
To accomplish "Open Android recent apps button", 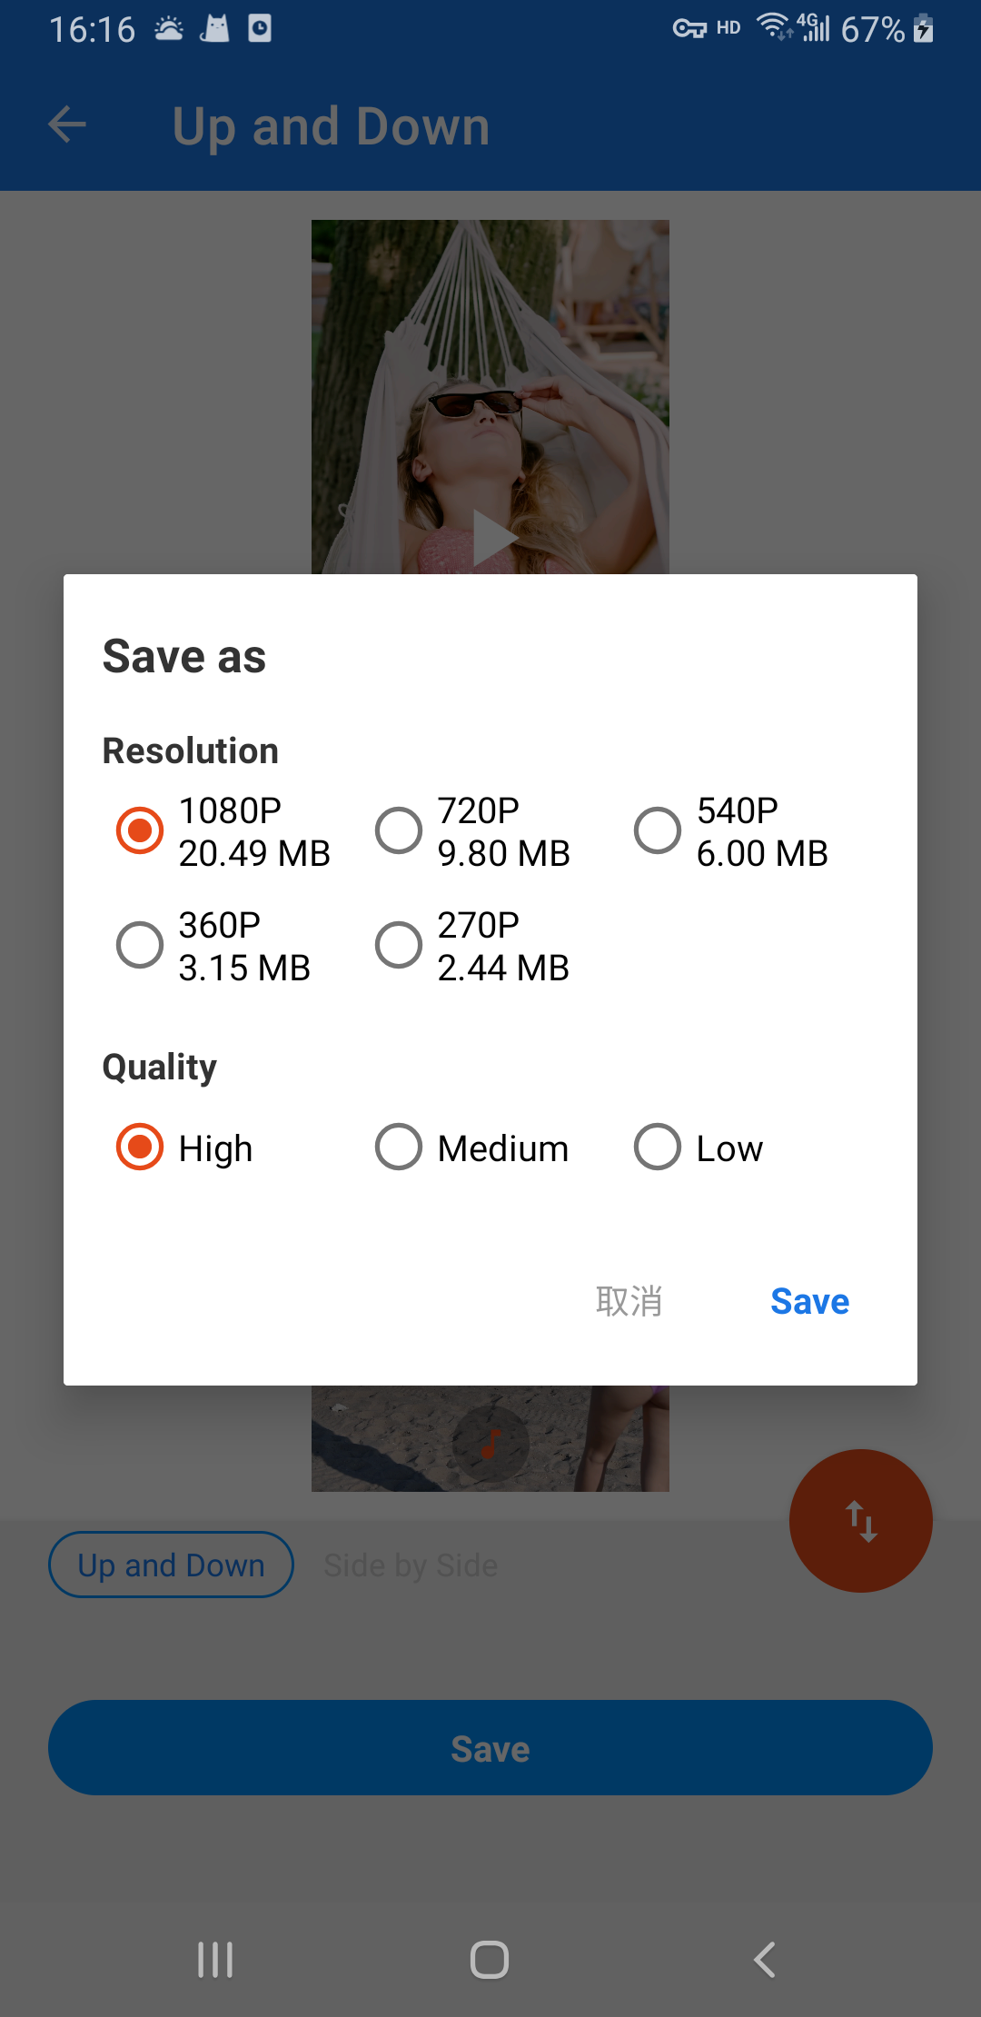I will pos(215,1960).
